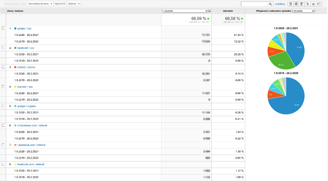This screenshot has height=181, width=328.
Task: Open the m.facebook.com / referral link
Action: [32, 126]
